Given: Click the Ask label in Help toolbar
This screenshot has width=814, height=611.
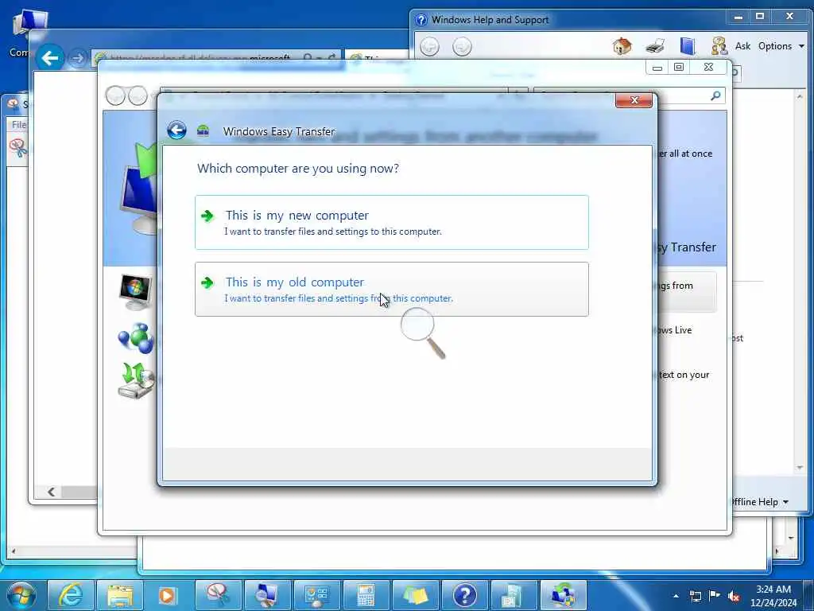Looking at the screenshot, I should click(742, 46).
